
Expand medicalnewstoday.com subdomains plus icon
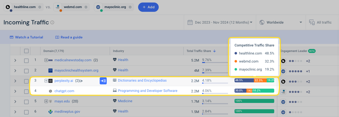pyautogui.click(x=46, y=60)
